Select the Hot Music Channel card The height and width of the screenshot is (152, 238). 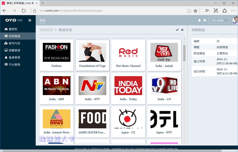(128, 55)
